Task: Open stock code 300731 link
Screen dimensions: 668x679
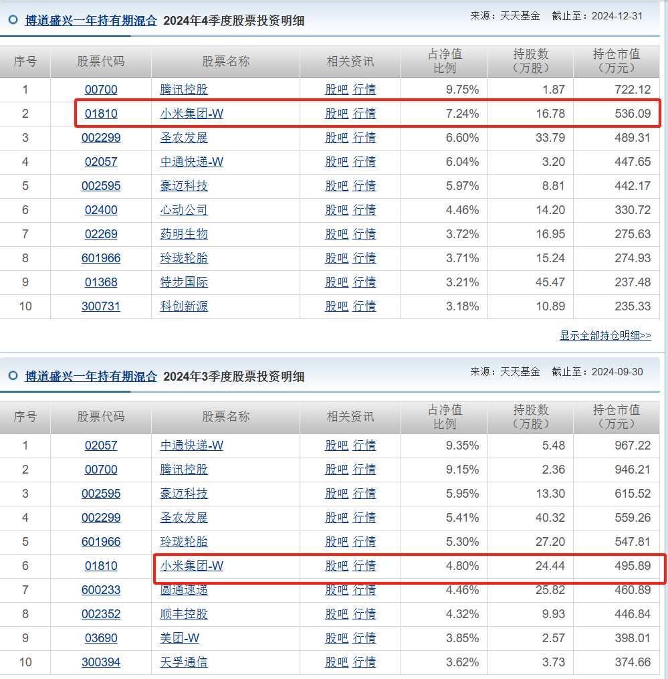Action: [x=101, y=306]
